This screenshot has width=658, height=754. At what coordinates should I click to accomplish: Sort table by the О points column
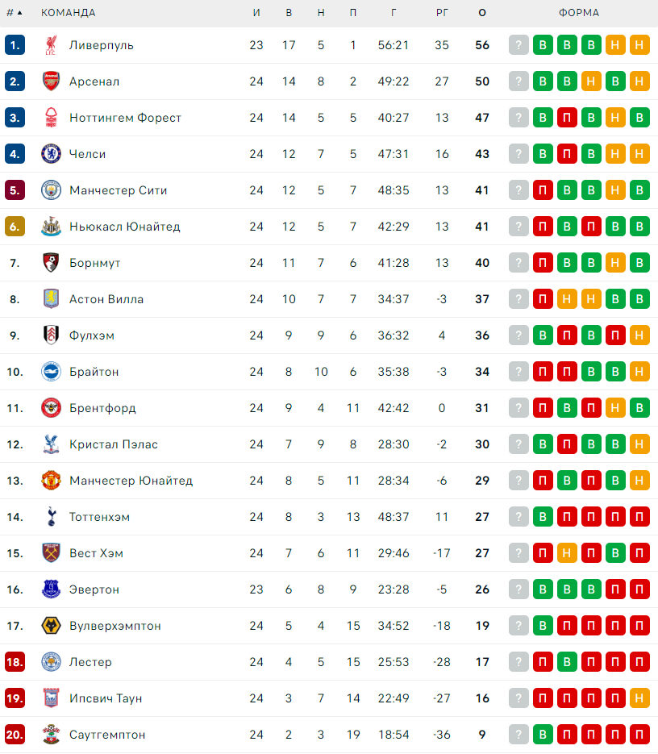[482, 13]
